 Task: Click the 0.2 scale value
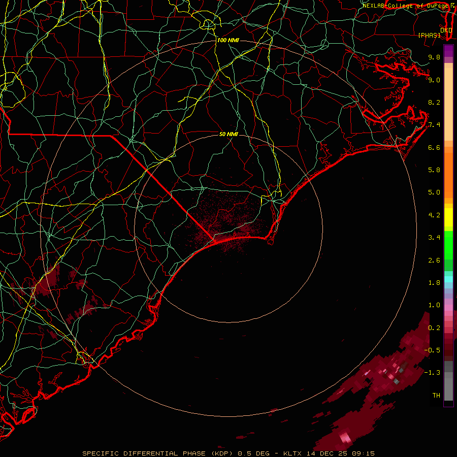pyautogui.click(x=434, y=328)
